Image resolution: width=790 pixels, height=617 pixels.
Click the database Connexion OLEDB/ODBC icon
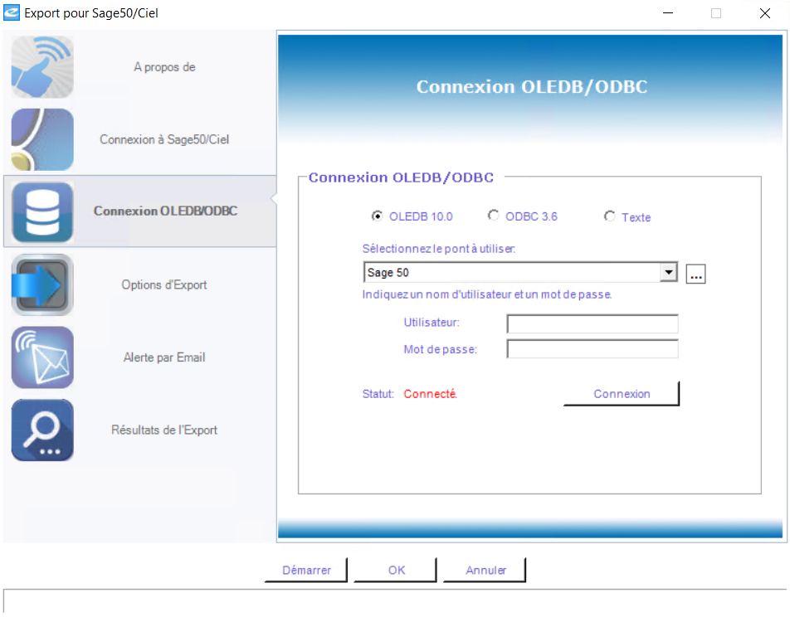[42, 211]
